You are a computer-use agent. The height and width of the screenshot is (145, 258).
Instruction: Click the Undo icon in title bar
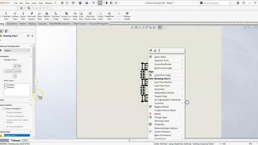tap(93, 3)
